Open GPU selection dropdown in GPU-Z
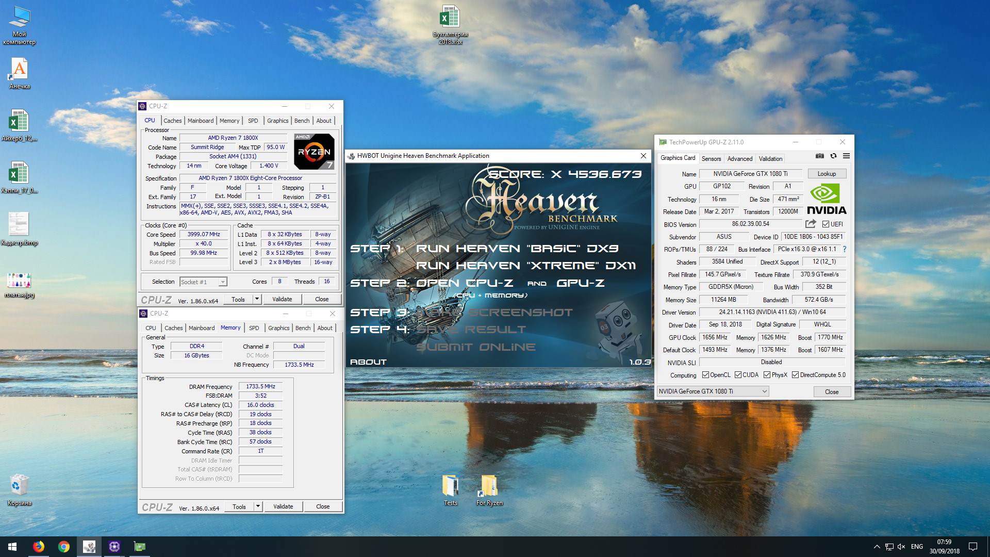The image size is (990, 557). point(713,391)
